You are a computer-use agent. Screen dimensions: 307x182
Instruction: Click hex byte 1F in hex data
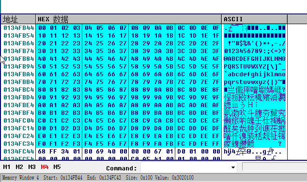pos(216,36)
